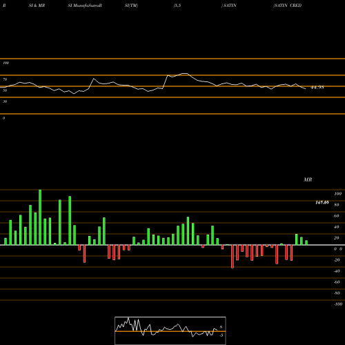This screenshot has height=345, width=345.
Task: Click the MR axis label -60
Action: [337, 282]
